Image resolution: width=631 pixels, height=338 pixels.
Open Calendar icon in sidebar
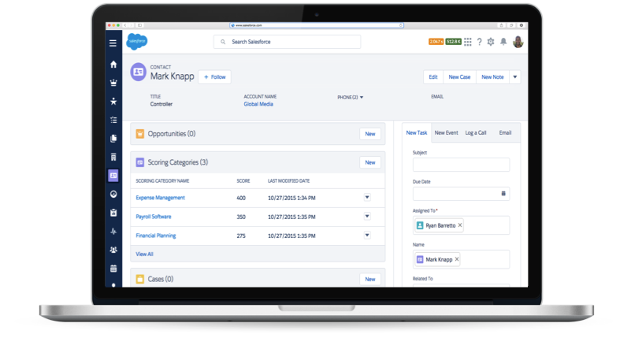(x=113, y=269)
